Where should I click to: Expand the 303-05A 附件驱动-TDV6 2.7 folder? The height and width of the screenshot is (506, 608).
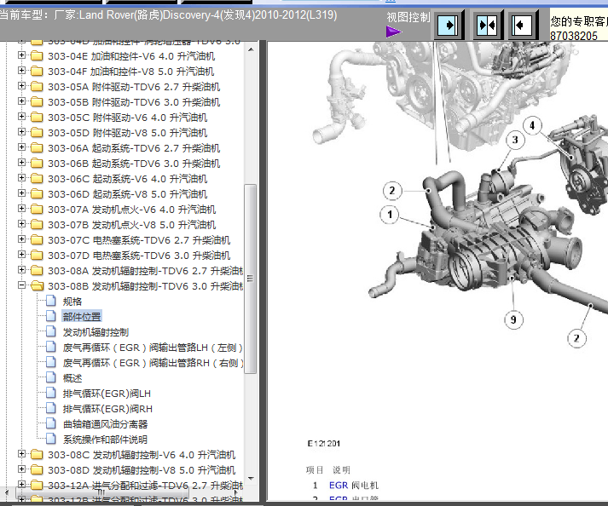(21, 86)
